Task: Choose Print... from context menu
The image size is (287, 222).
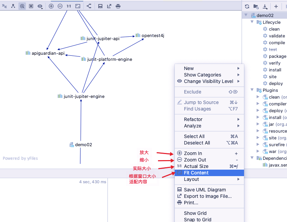Action: tap(210, 203)
